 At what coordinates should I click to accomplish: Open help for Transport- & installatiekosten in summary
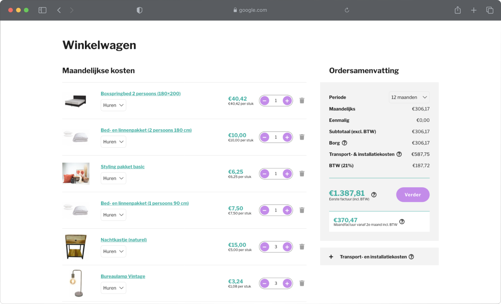tap(399, 154)
